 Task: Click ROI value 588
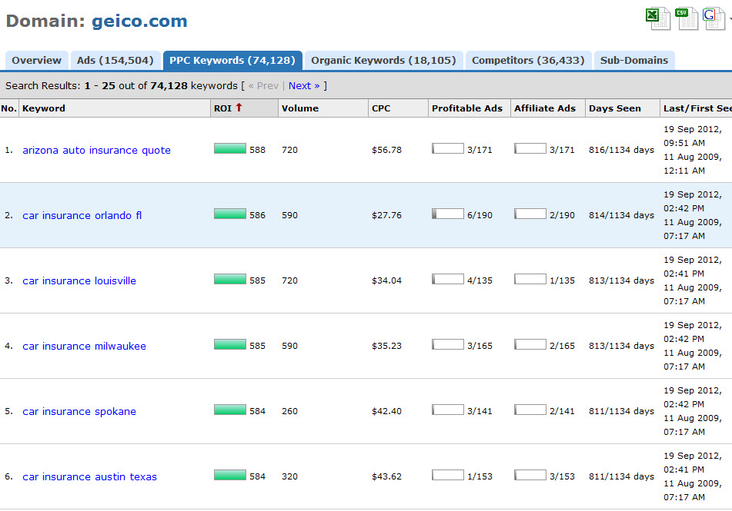click(x=257, y=150)
